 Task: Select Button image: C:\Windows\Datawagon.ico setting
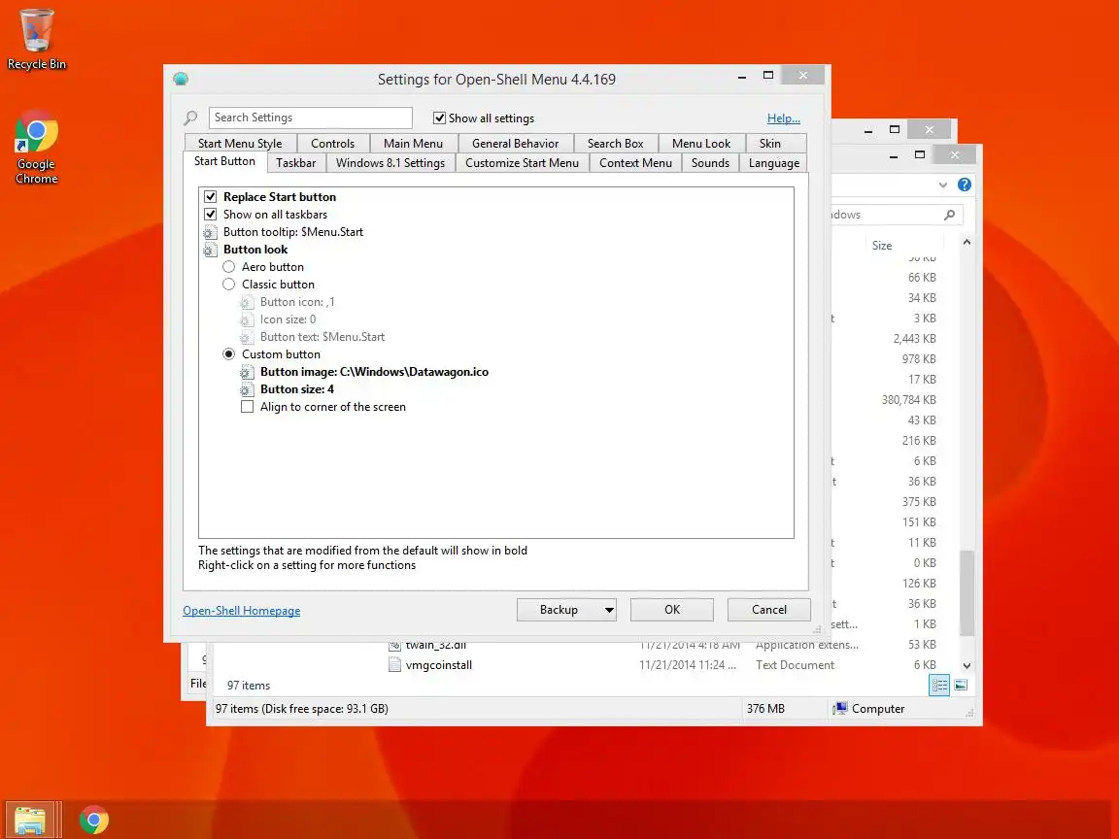point(374,372)
